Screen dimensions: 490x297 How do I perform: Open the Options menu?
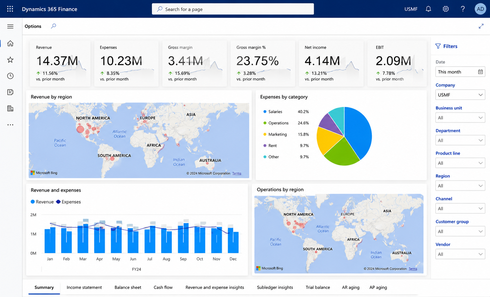click(33, 26)
